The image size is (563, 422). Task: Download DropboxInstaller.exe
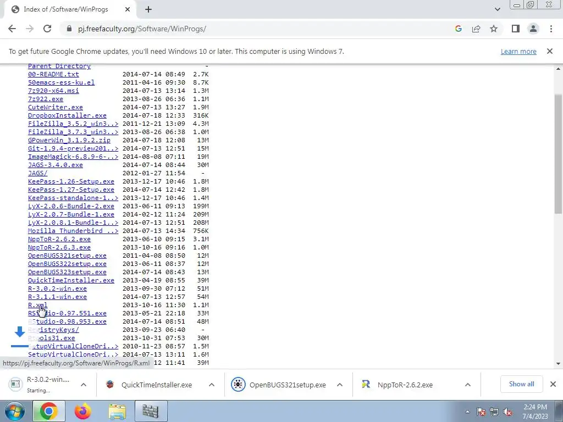pos(67,115)
